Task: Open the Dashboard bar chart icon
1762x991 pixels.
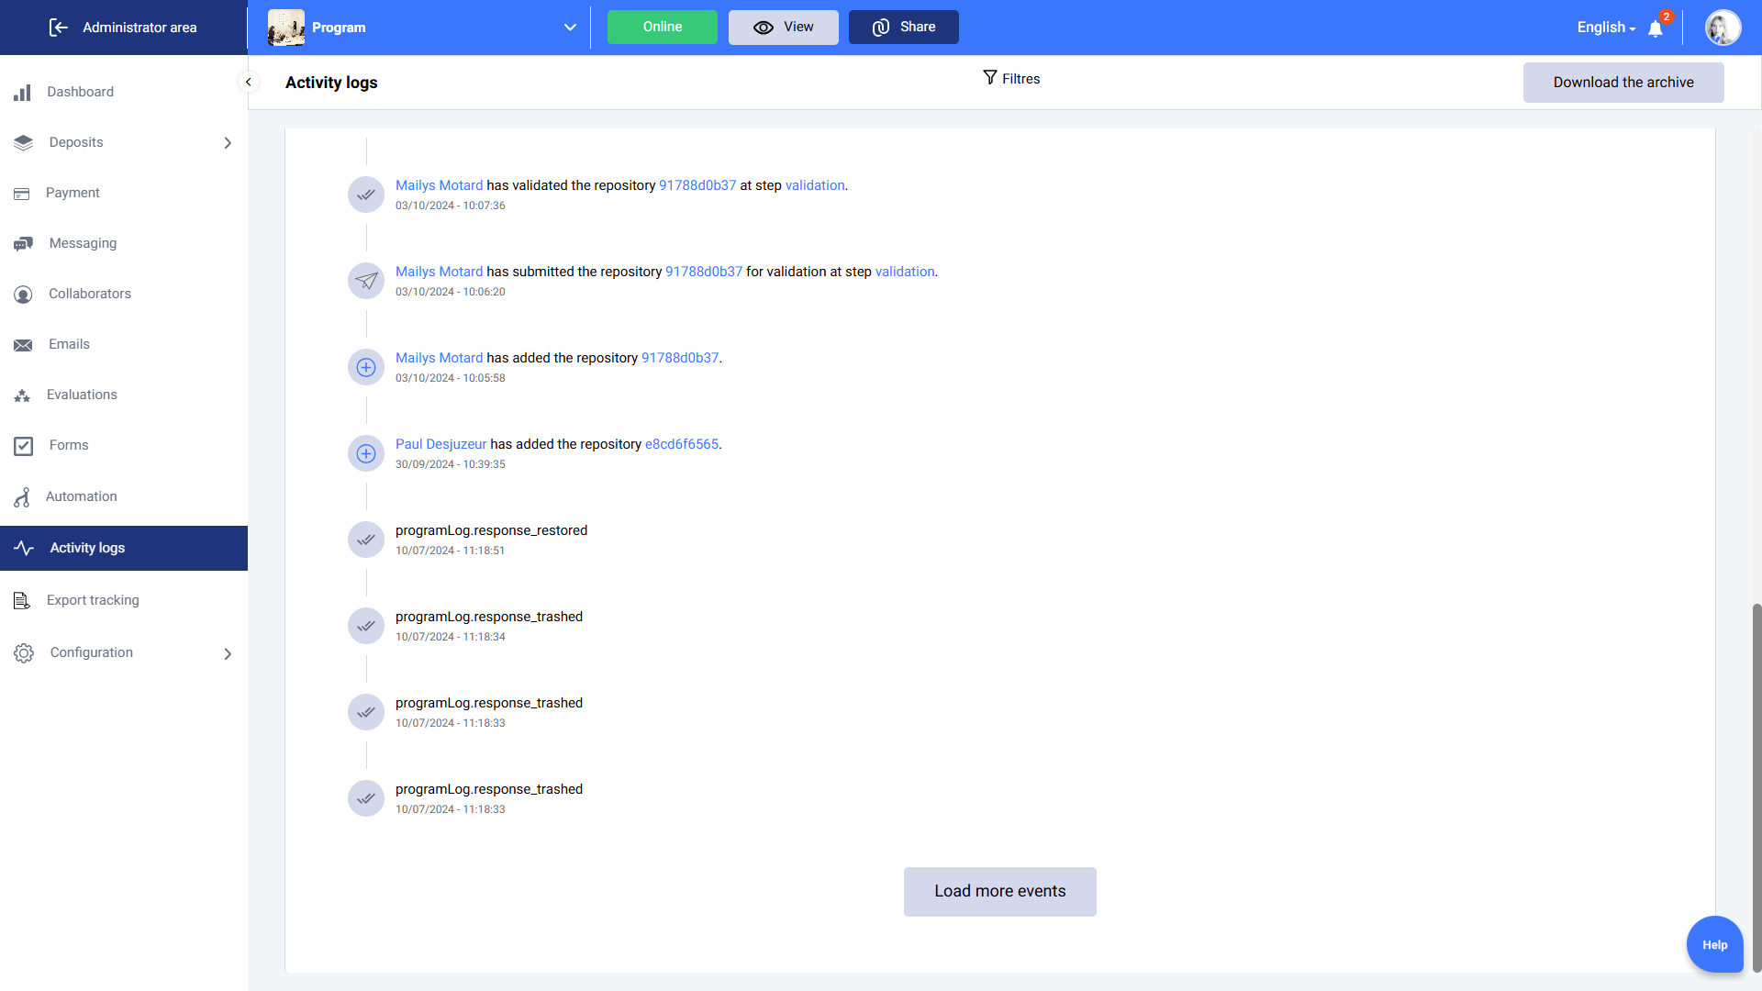Action: coord(23,93)
